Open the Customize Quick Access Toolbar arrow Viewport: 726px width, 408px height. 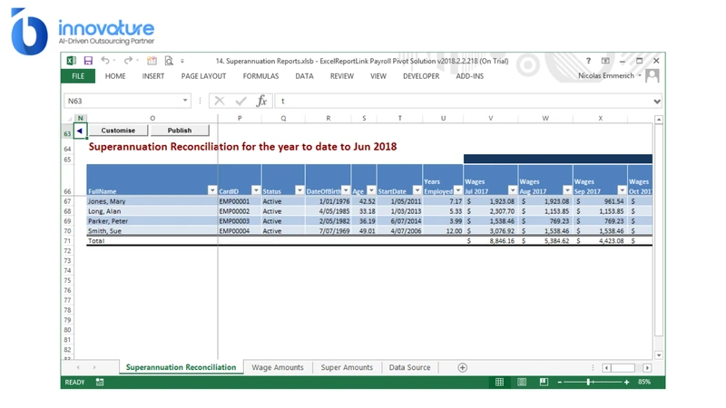182,61
